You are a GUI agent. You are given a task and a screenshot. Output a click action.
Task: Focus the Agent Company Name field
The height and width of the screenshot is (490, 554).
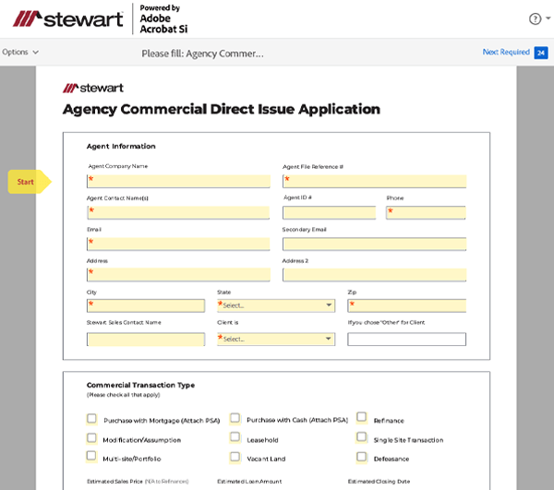pyautogui.click(x=178, y=181)
